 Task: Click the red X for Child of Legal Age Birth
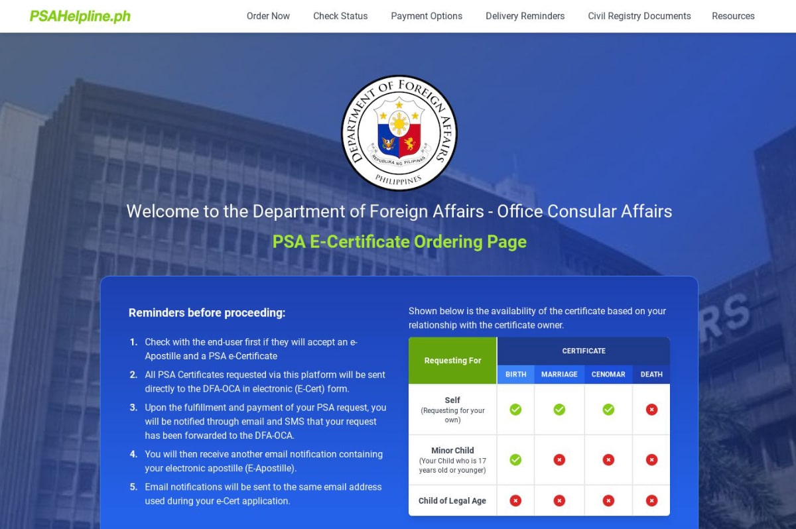[515, 500]
